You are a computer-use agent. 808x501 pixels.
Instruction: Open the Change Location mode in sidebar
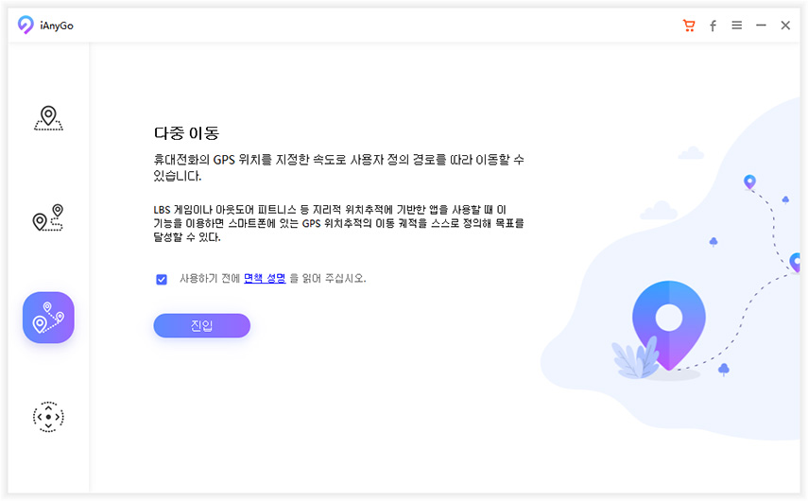(48, 118)
